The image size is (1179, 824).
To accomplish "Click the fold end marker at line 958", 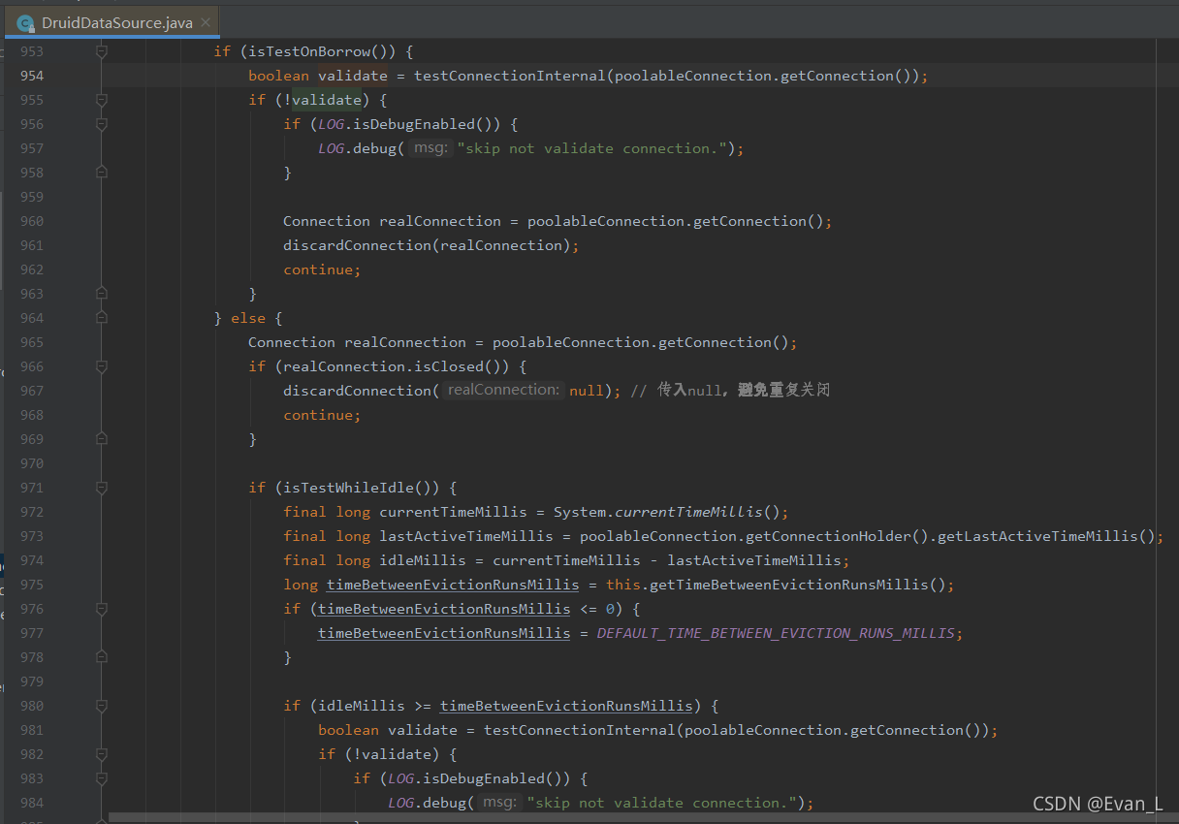I will click(102, 173).
